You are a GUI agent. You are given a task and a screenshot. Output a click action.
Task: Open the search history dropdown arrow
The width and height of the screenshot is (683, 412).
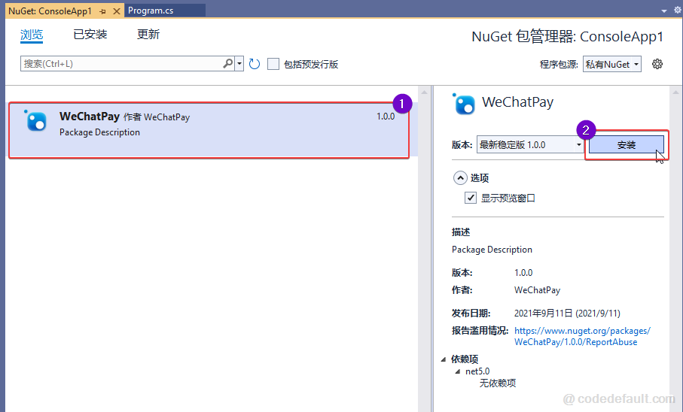pos(239,63)
